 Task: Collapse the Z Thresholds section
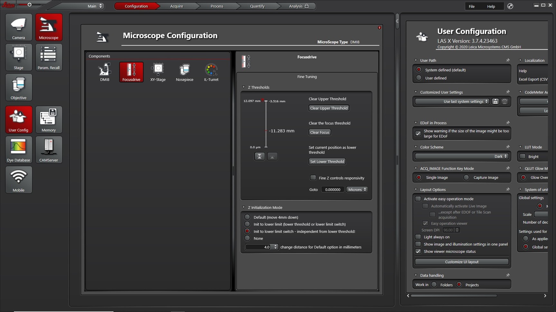(x=244, y=87)
